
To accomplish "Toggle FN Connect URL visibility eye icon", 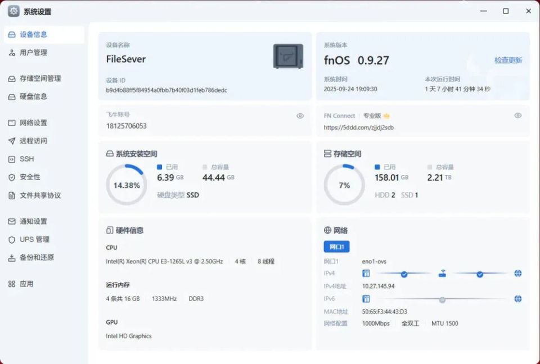I will pos(517,116).
